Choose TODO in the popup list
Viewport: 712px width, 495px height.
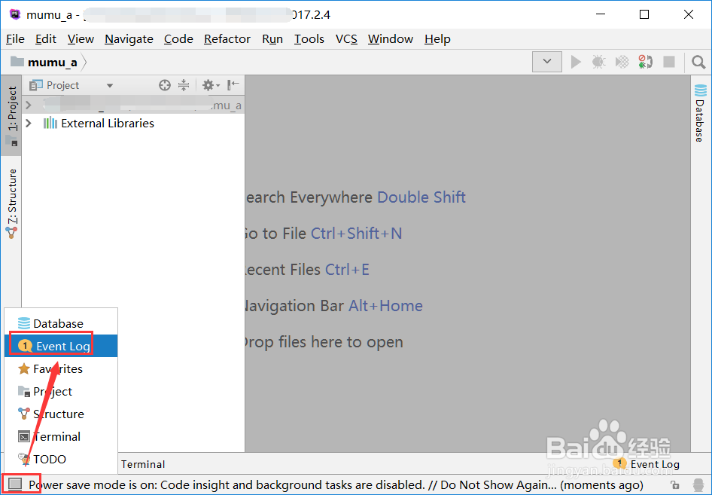click(x=61, y=459)
